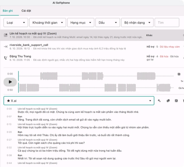Image resolution: width=184 pixels, height=167 pixels.
Task: Click the line Tốt quá. Còn ngân sách
Action: click(x=51, y=143)
